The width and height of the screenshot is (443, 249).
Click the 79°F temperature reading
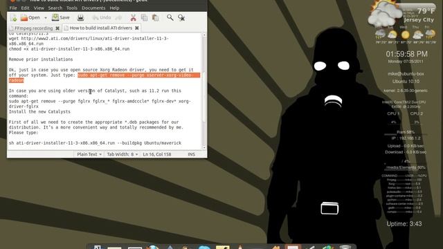click(426, 11)
